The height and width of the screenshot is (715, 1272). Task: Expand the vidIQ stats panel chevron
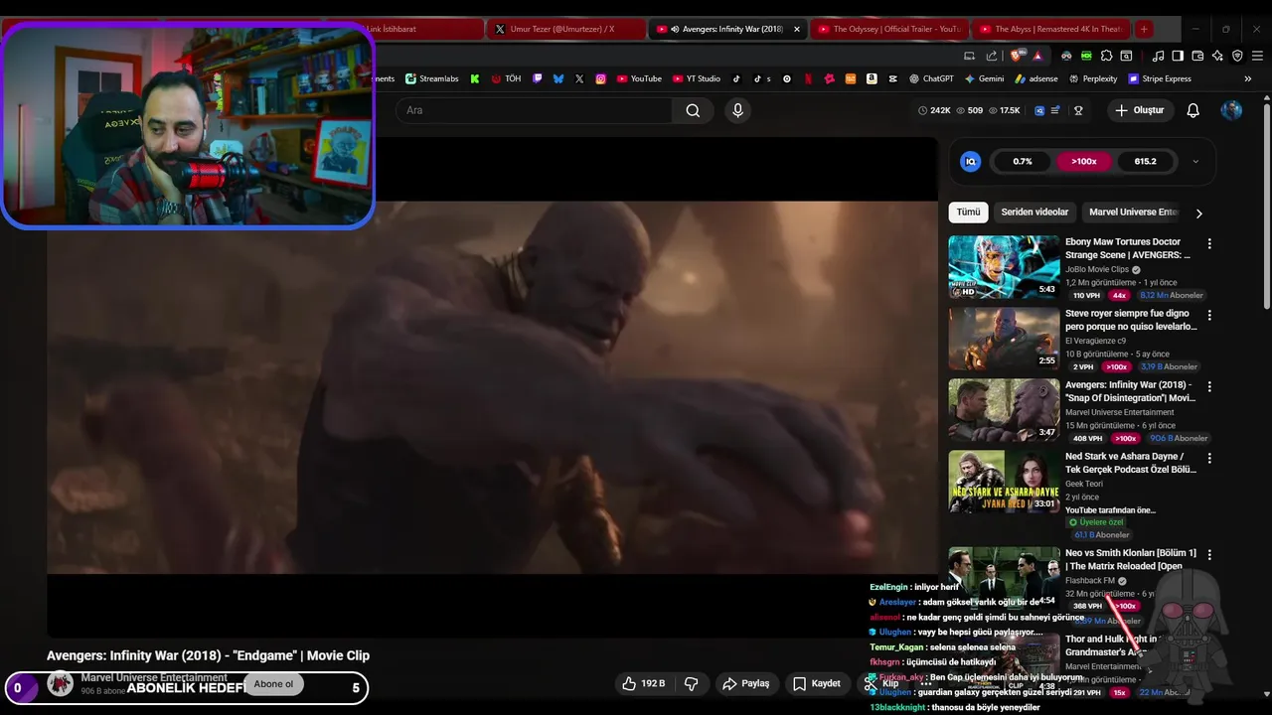click(1195, 161)
